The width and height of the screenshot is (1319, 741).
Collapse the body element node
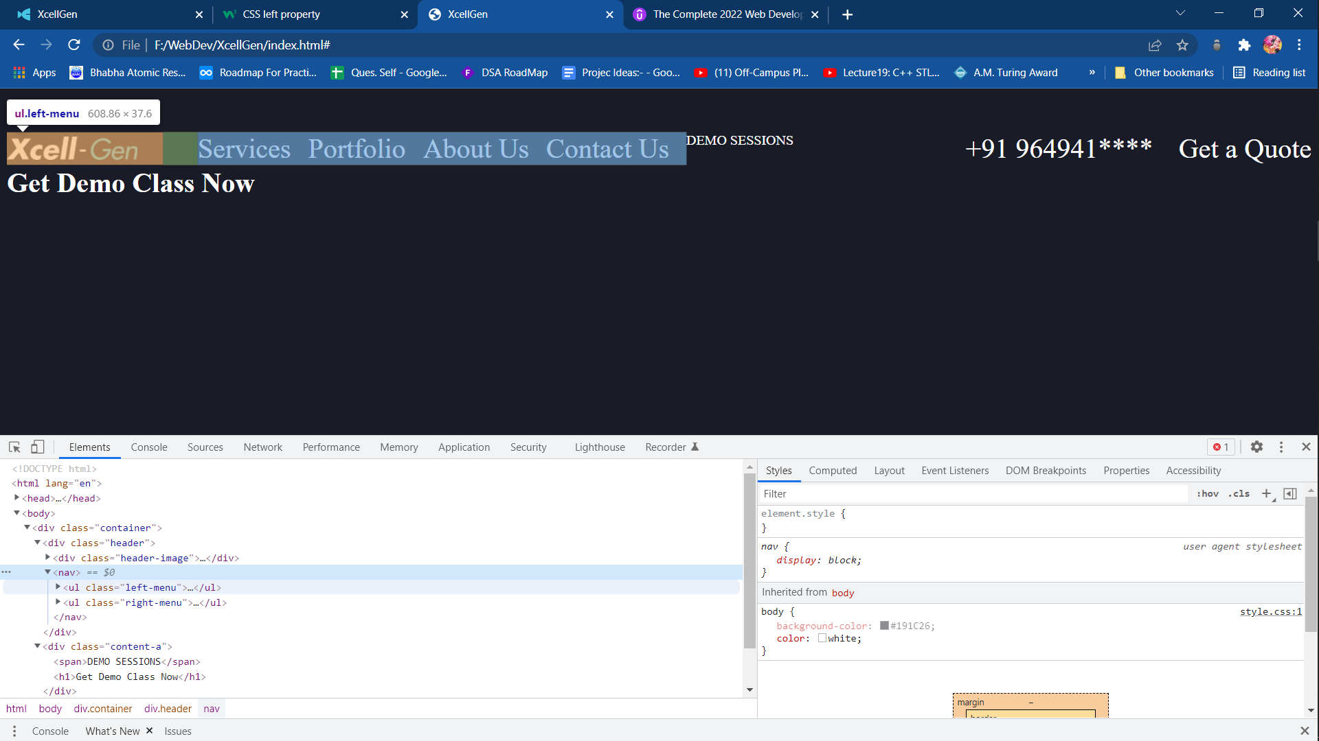tap(16, 513)
